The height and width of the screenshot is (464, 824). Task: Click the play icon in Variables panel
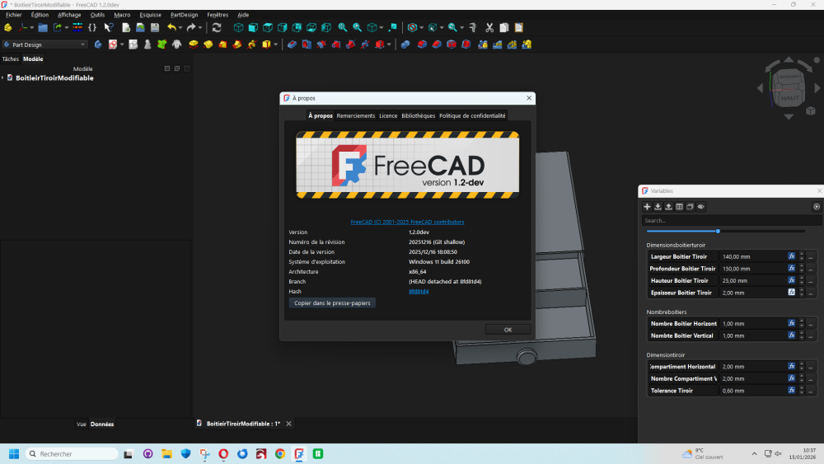817,207
